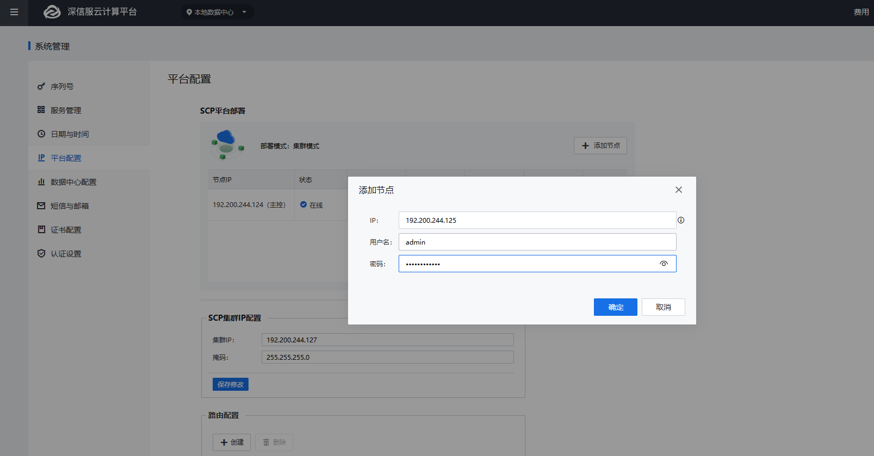Click the shield icon beside 认证设置

pyautogui.click(x=41, y=253)
